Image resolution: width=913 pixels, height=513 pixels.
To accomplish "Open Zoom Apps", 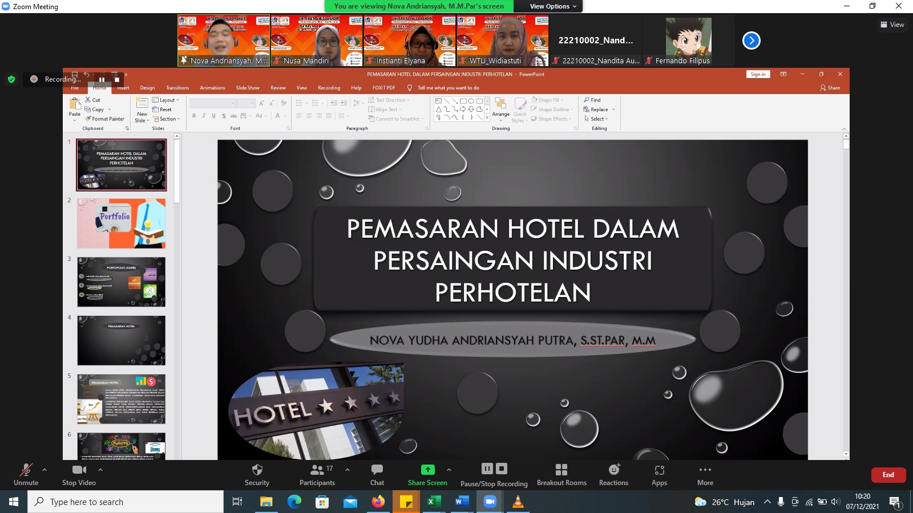I will click(659, 474).
